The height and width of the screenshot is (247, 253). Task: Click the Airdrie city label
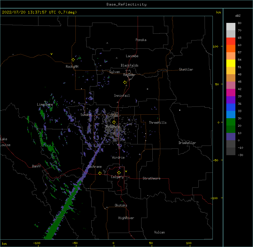tap(118, 158)
